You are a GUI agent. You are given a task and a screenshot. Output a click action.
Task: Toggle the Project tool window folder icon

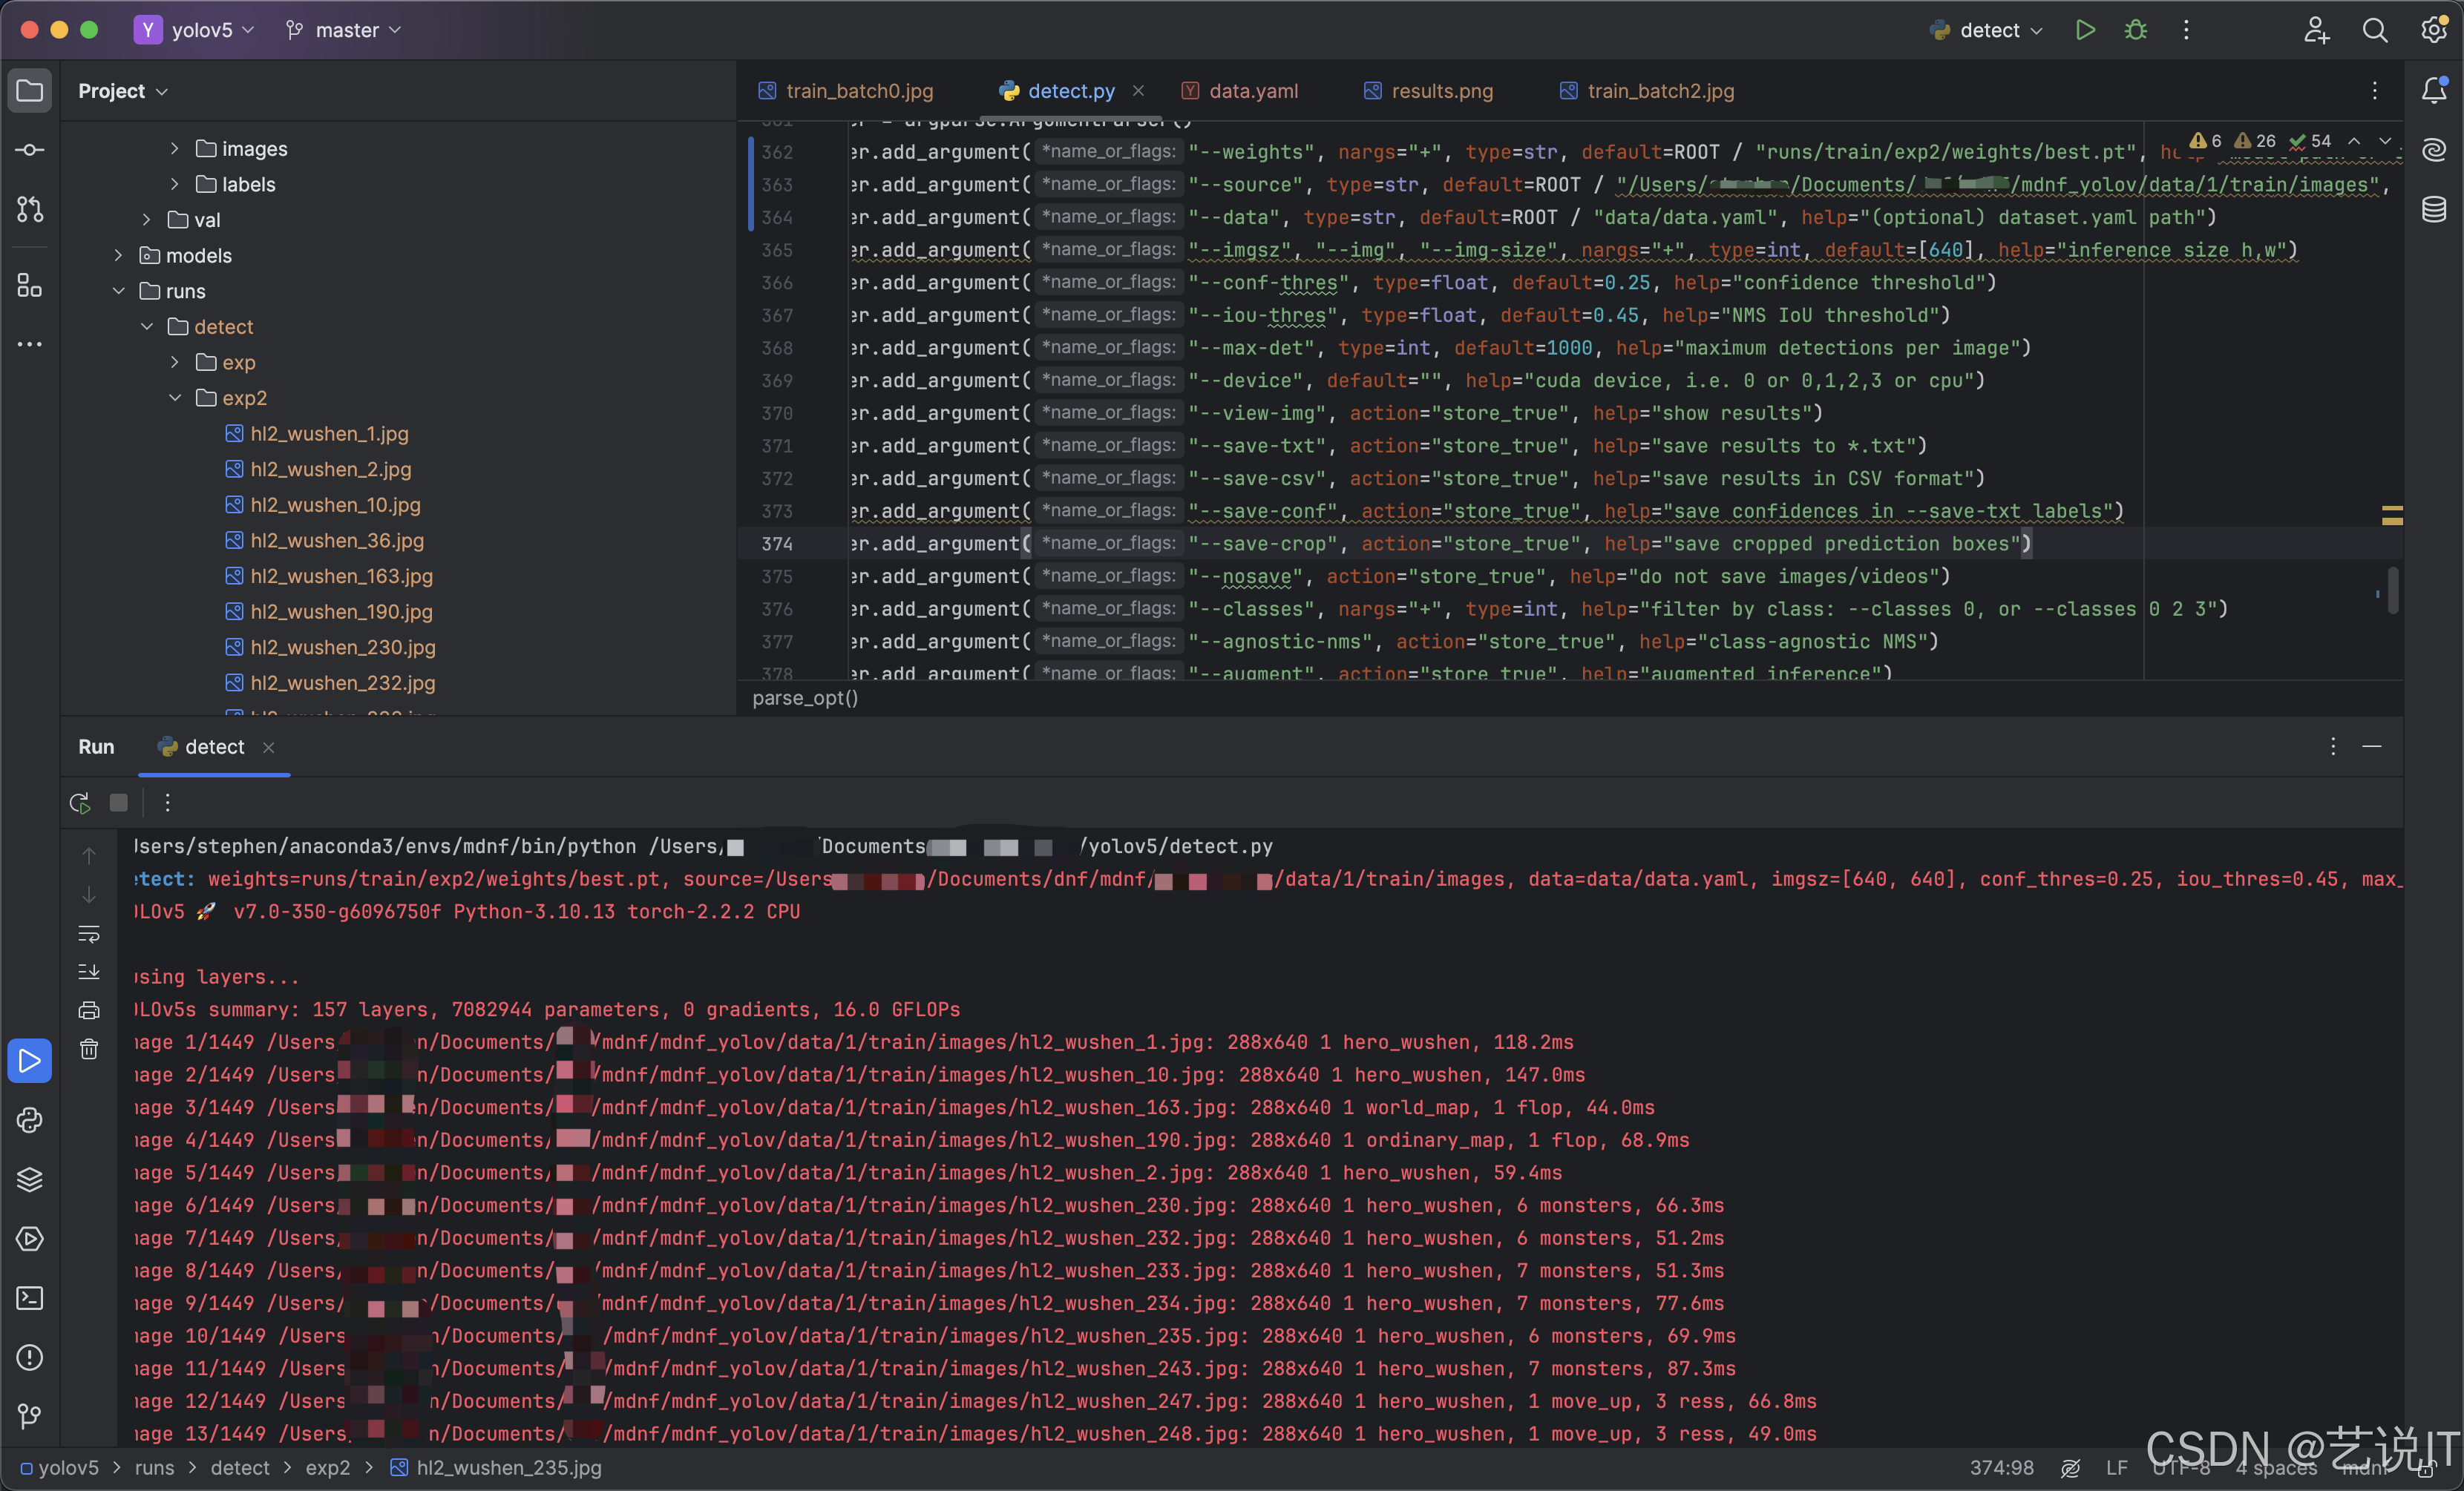[29, 91]
